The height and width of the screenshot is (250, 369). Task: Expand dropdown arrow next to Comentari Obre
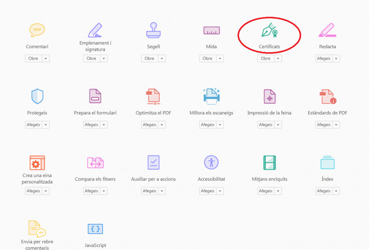(x=46, y=59)
